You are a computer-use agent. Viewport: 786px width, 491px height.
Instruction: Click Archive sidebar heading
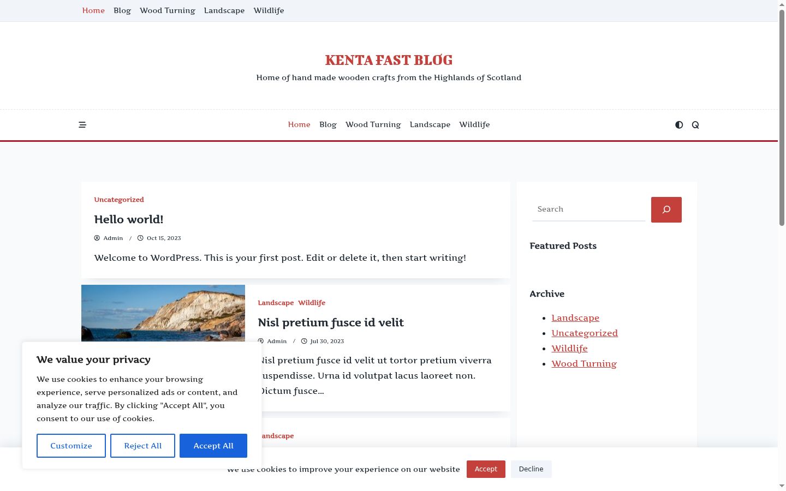click(547, 294)
